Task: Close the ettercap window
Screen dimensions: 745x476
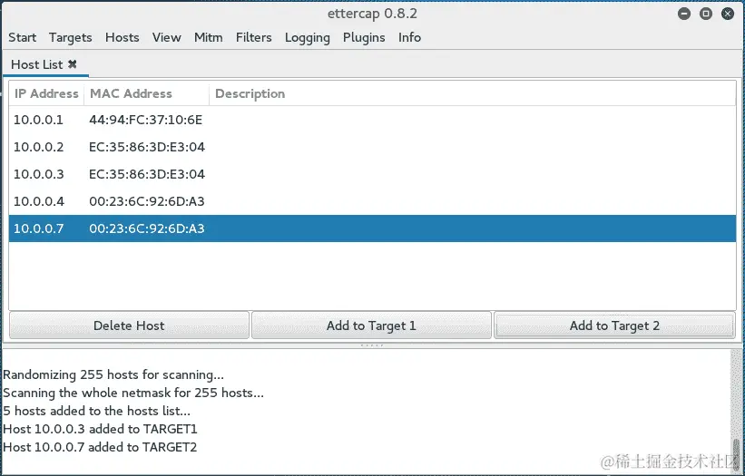Action: (728, 14)
